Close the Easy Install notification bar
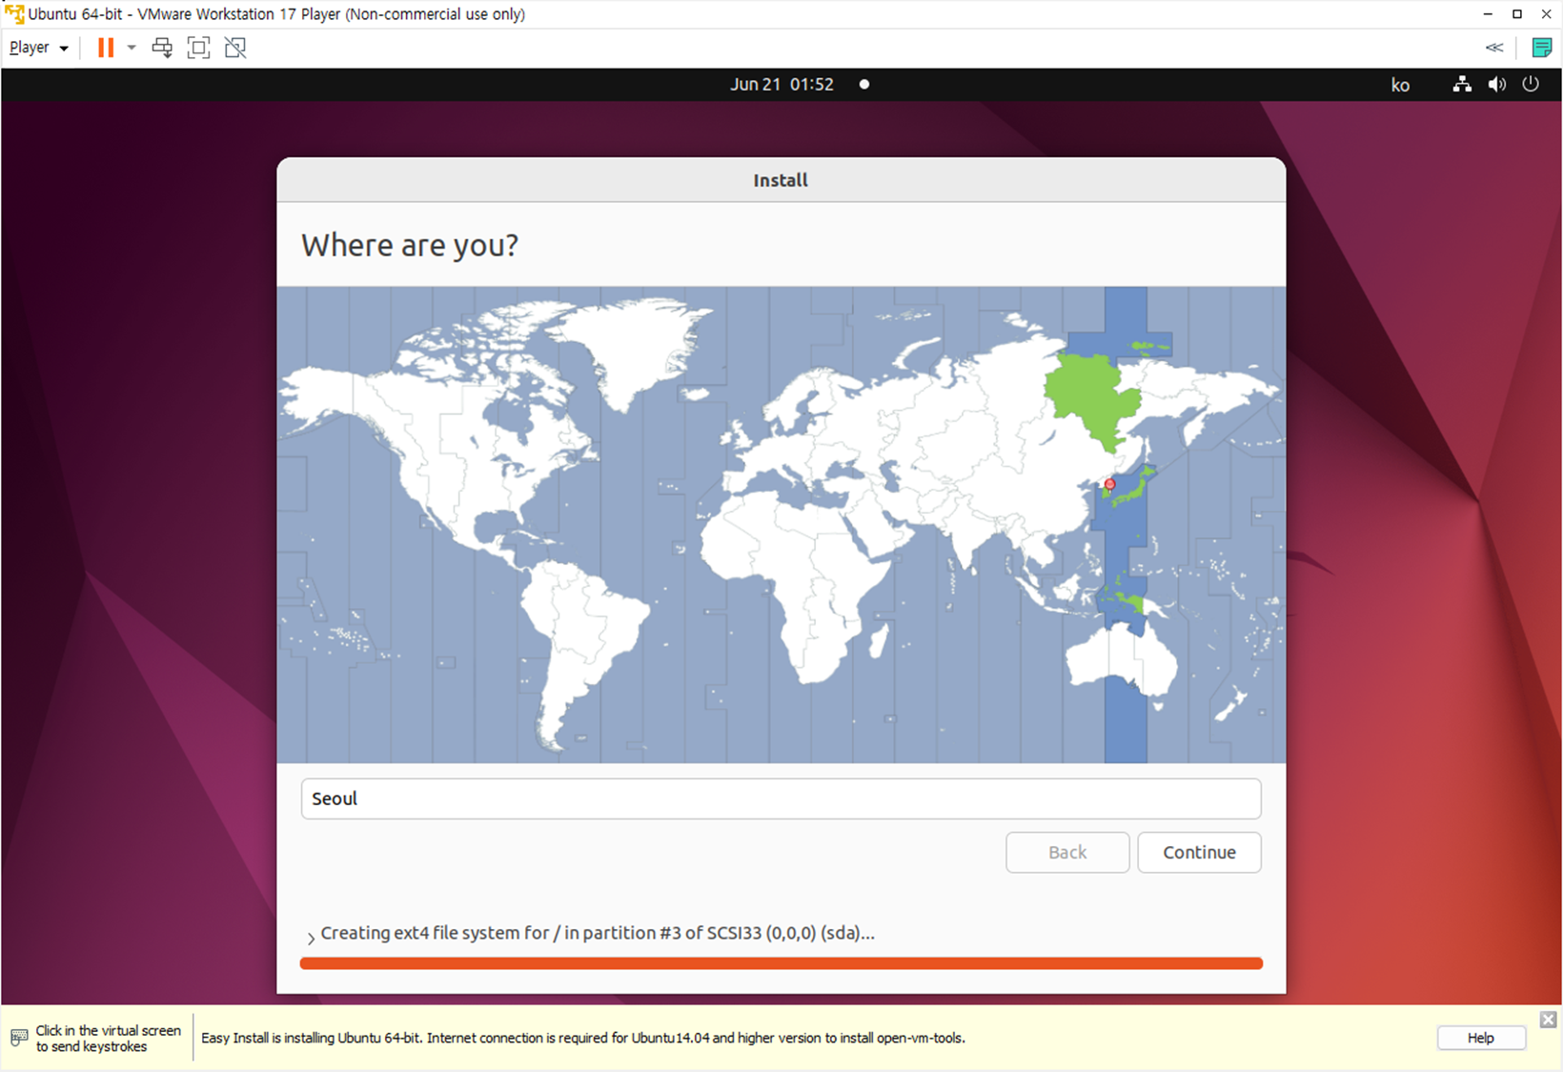 click(x=1548, y=1020)
